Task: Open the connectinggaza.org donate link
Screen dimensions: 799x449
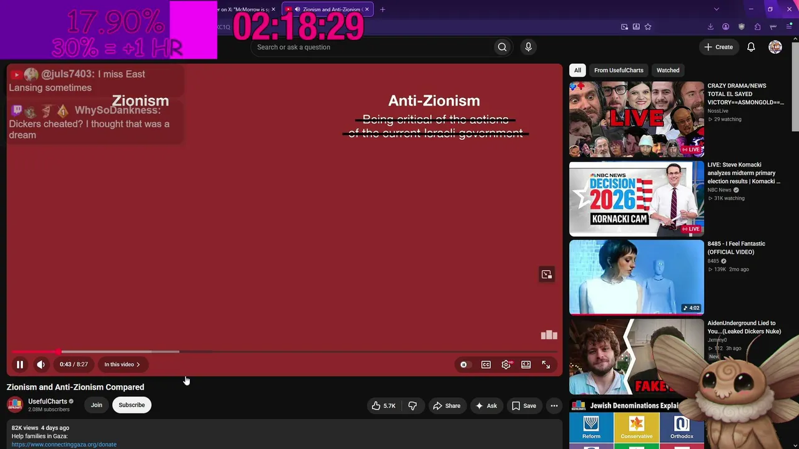Action: click(64, 445)
